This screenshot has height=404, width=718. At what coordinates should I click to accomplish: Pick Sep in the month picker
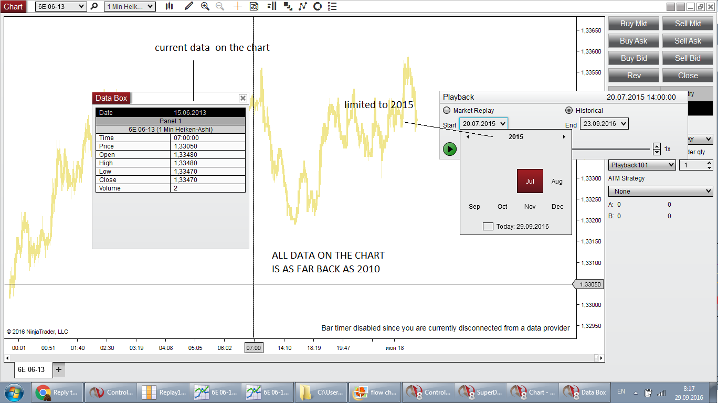tap(474, 207)
